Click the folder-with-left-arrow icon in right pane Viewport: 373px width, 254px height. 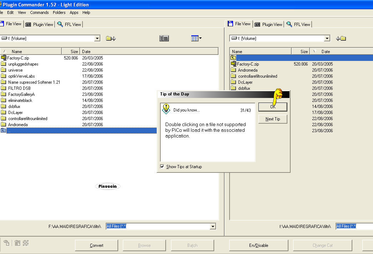coord(341,38)
